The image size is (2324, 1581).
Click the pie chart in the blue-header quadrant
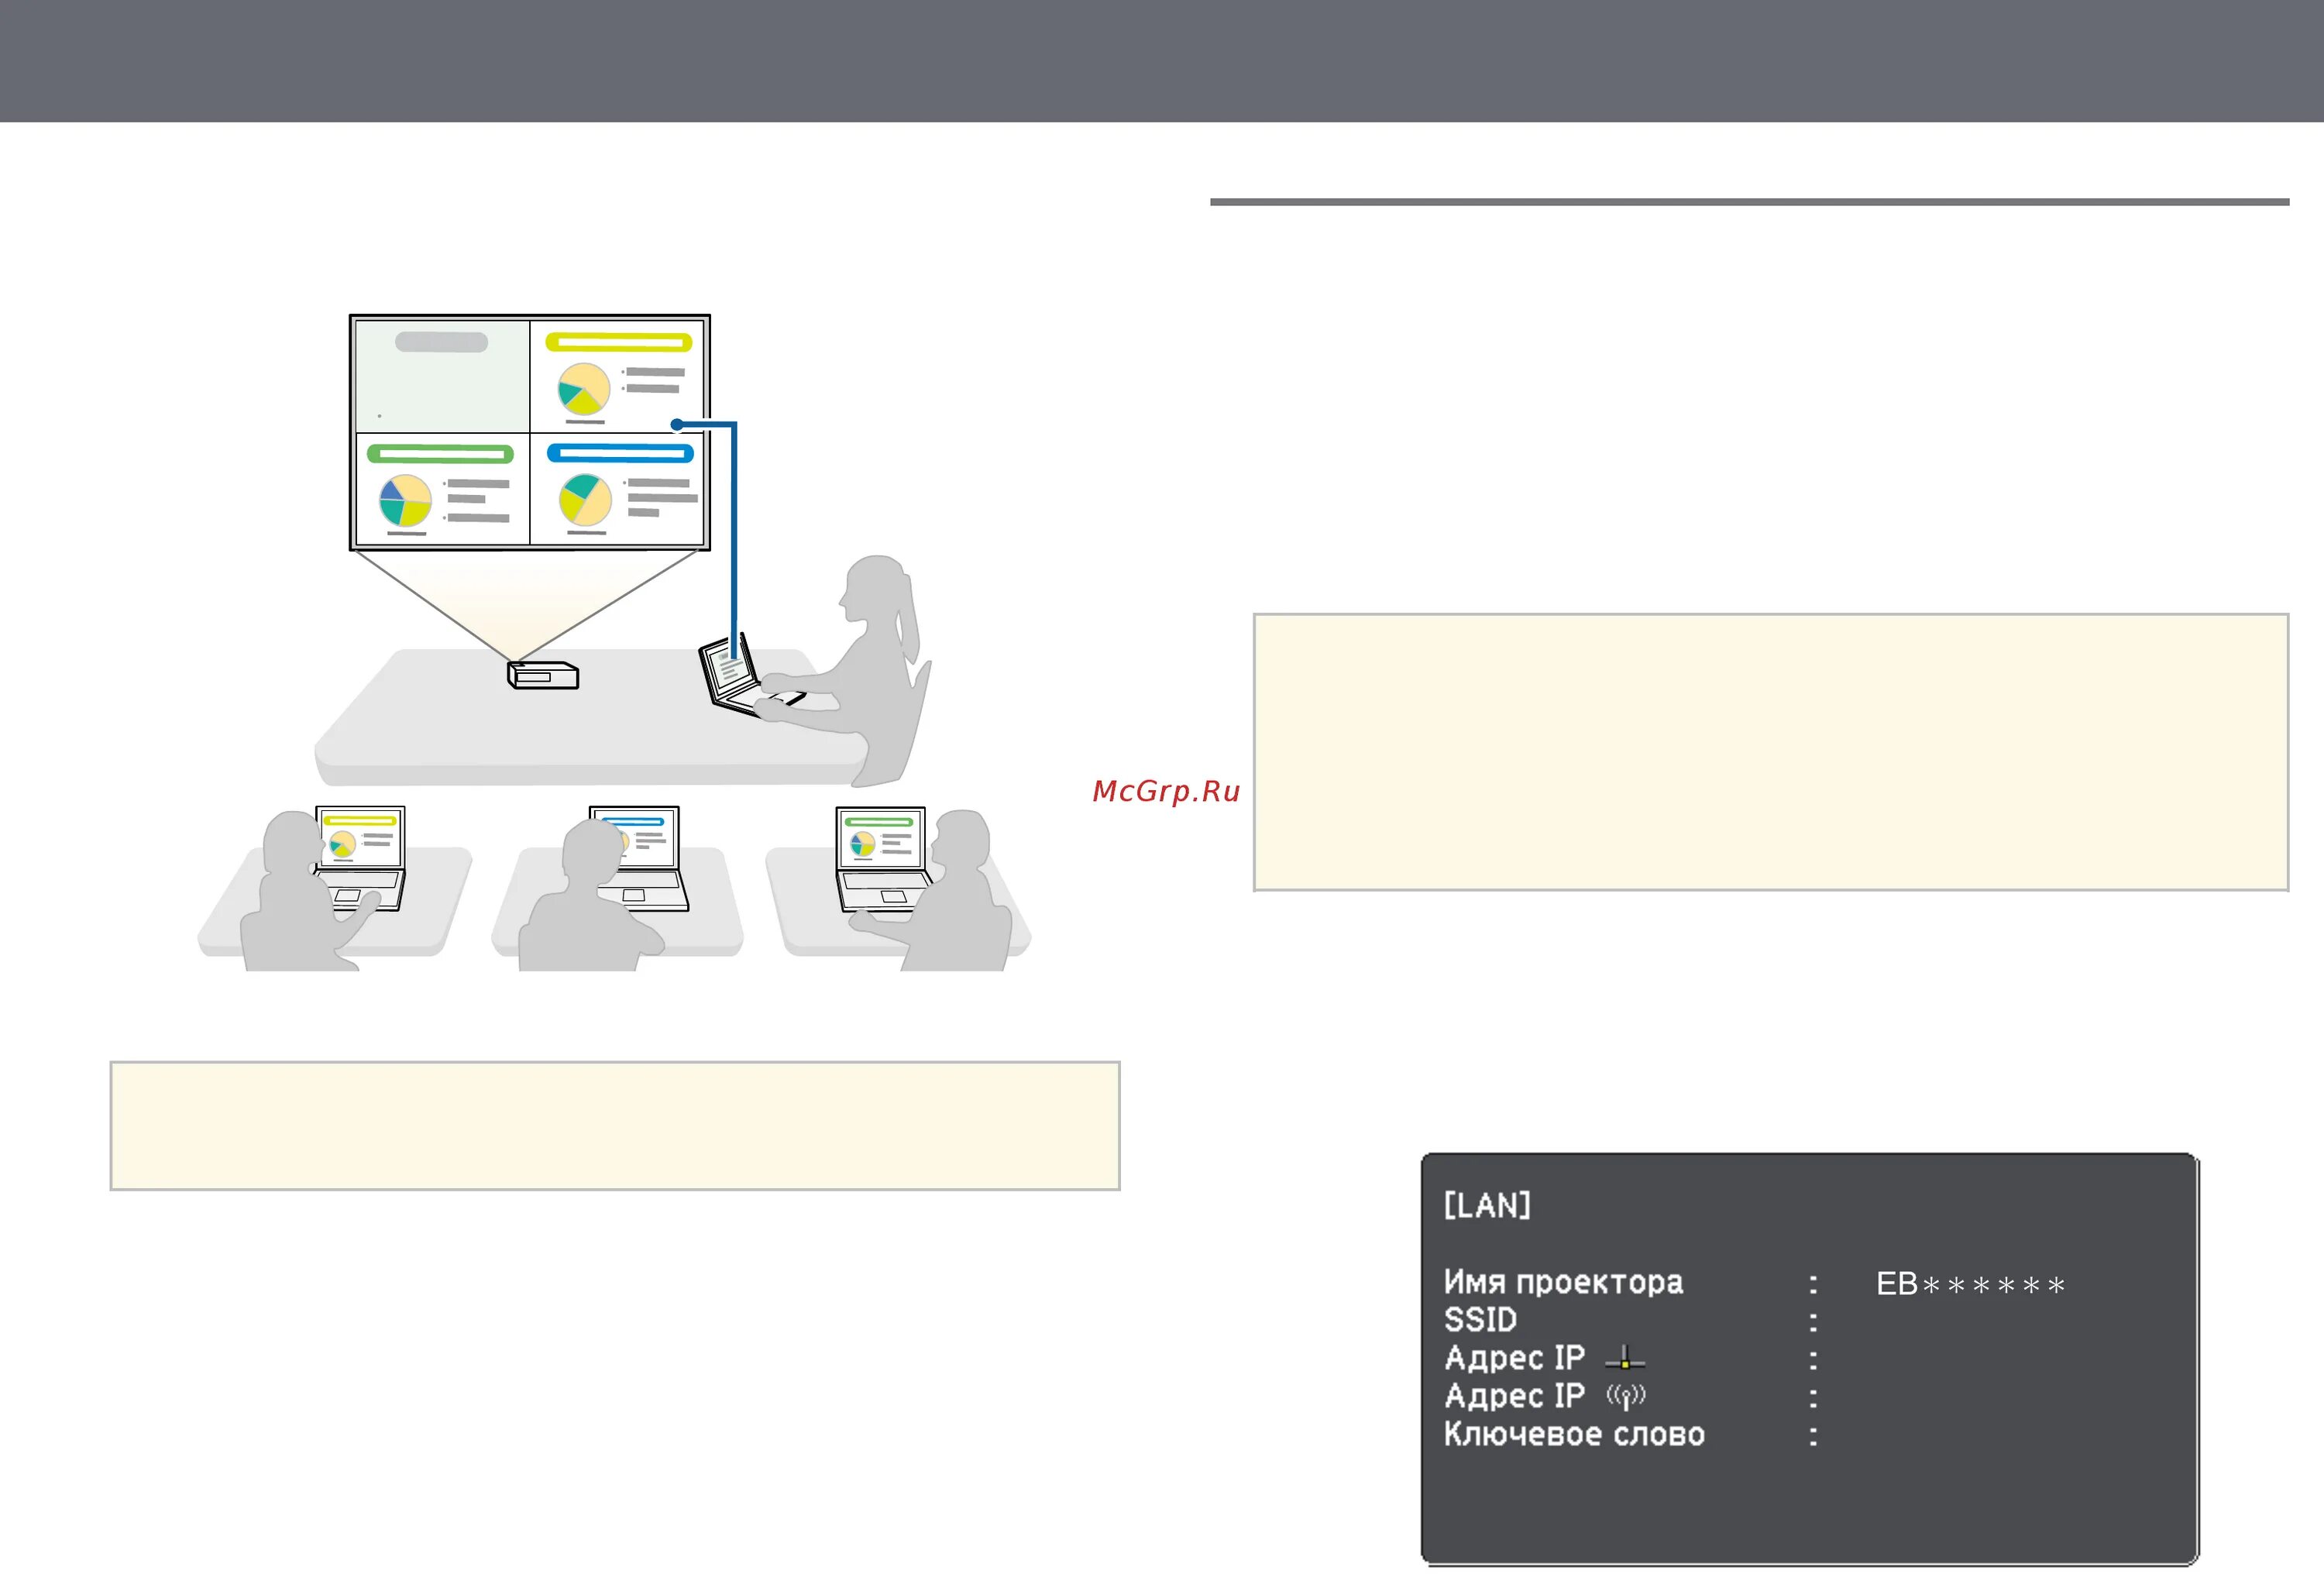click(x=585, y=499)
